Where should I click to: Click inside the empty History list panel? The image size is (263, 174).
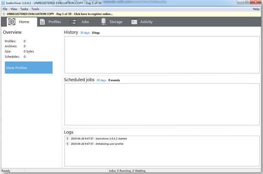click(x=162, y=55)
